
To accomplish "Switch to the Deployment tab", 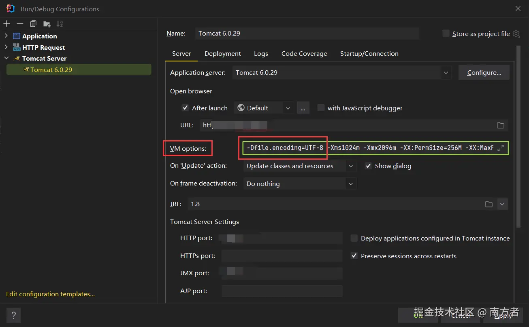I will click(x=223, y=53).
